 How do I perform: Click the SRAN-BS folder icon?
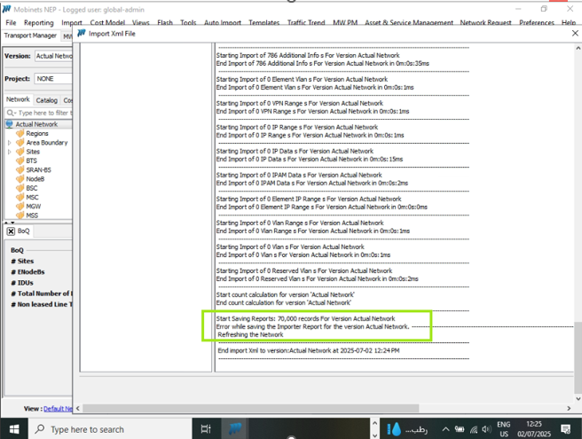[x=20, y=169]
